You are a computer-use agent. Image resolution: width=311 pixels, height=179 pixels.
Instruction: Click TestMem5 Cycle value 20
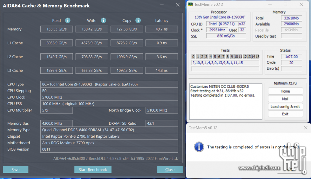[291, 63]
